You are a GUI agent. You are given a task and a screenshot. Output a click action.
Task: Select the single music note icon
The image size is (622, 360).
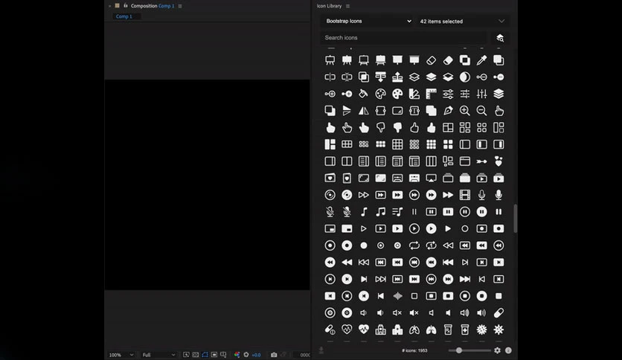(363, 212)
